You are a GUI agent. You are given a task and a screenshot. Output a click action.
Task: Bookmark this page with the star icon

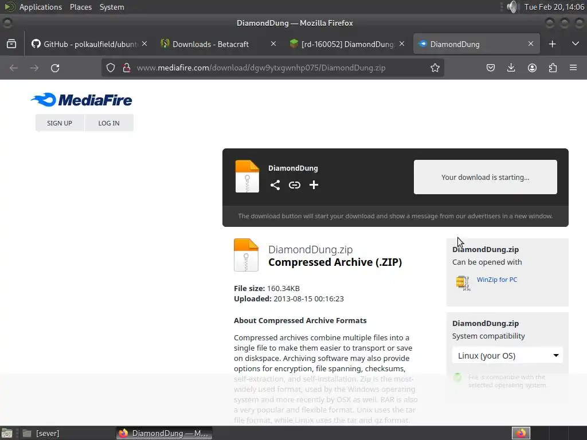(x=435, y=68)
